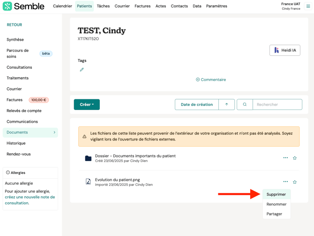Open the hamburger menu icon

click(308, 6)
